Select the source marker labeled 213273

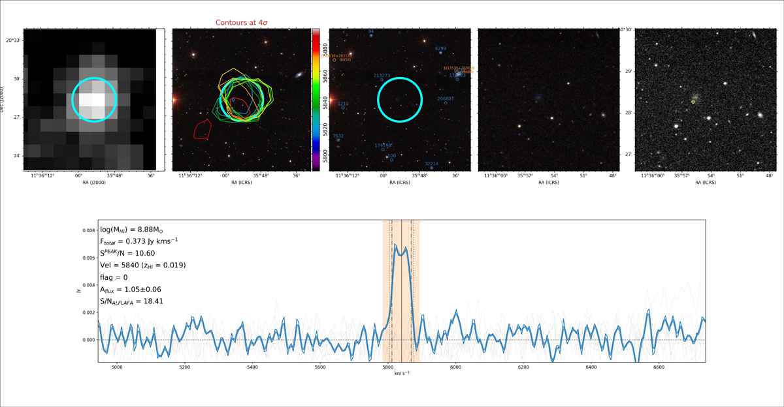point(382,80)
